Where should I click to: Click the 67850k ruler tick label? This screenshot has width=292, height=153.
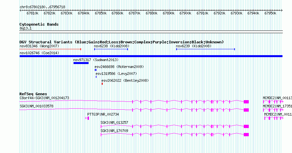(x=101, y=13)
